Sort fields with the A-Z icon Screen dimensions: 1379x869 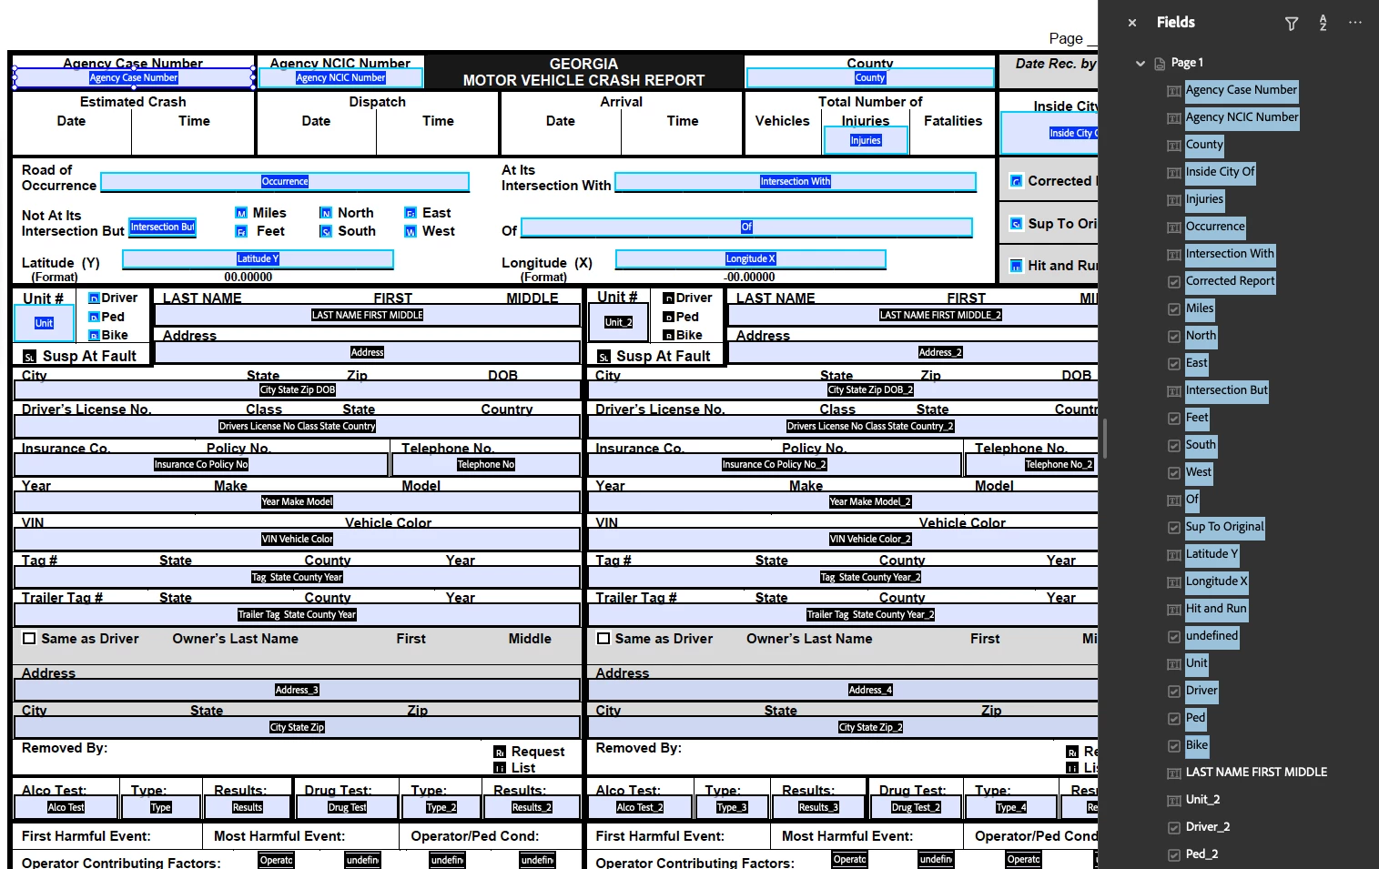pos(1323,24)
